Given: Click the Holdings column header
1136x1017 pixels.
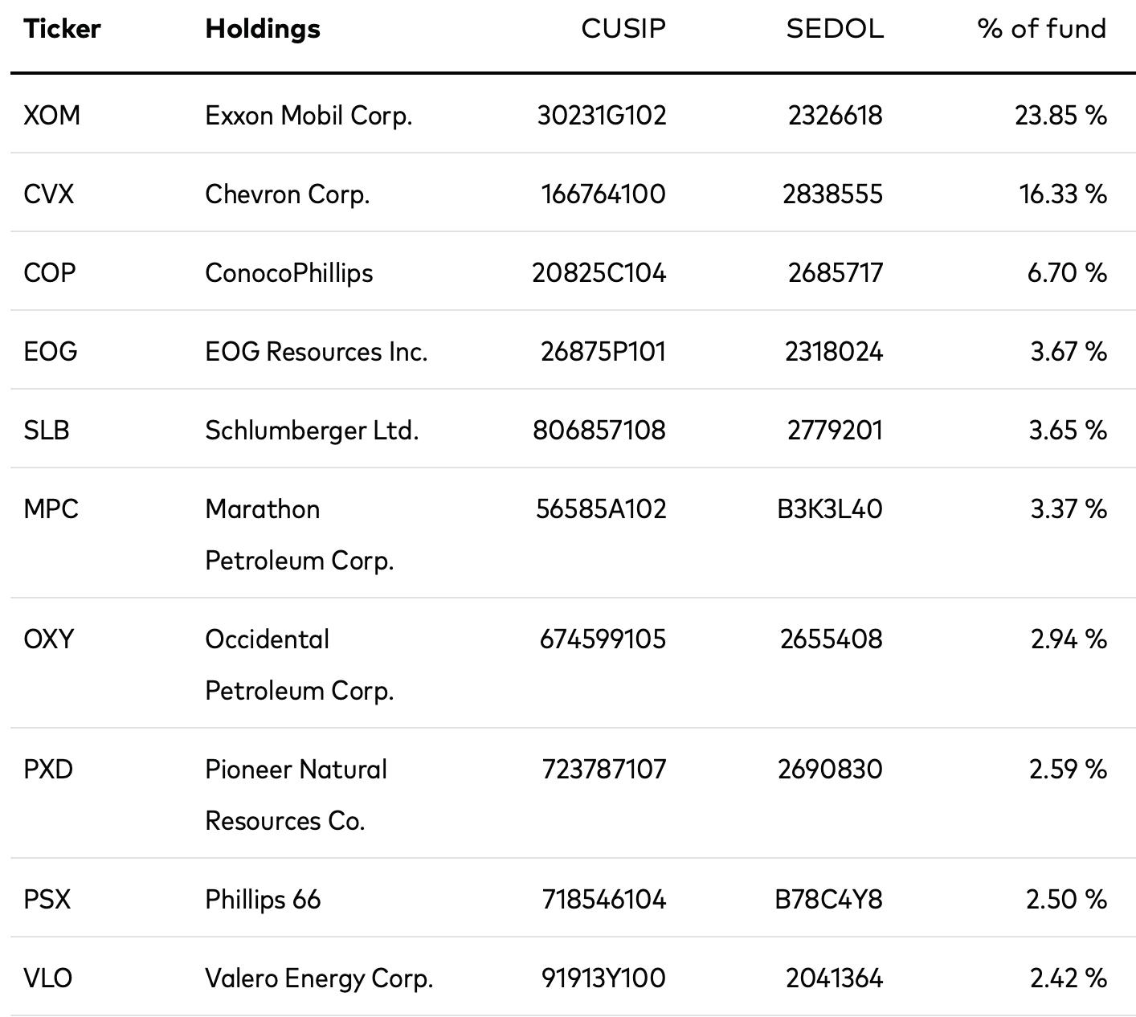Looking at the screenshot, I should coord(263,29).
